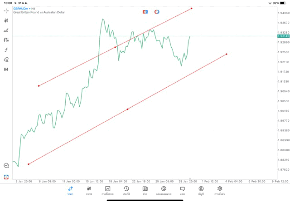The width and height of the screenshot is (290, 203).
Task: Open the ข่าว (News) tab
Action: pyautogui.click(x=145, y=190)
